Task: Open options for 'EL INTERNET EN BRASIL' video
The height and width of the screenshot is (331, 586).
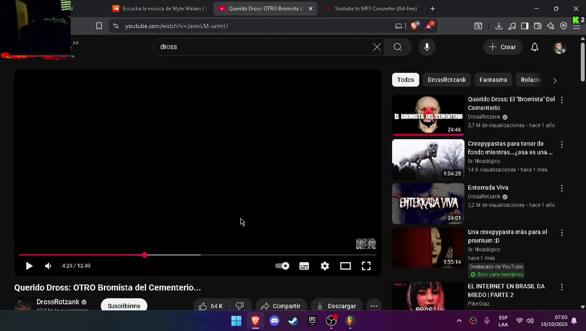Action: click(x=562, y=287)
